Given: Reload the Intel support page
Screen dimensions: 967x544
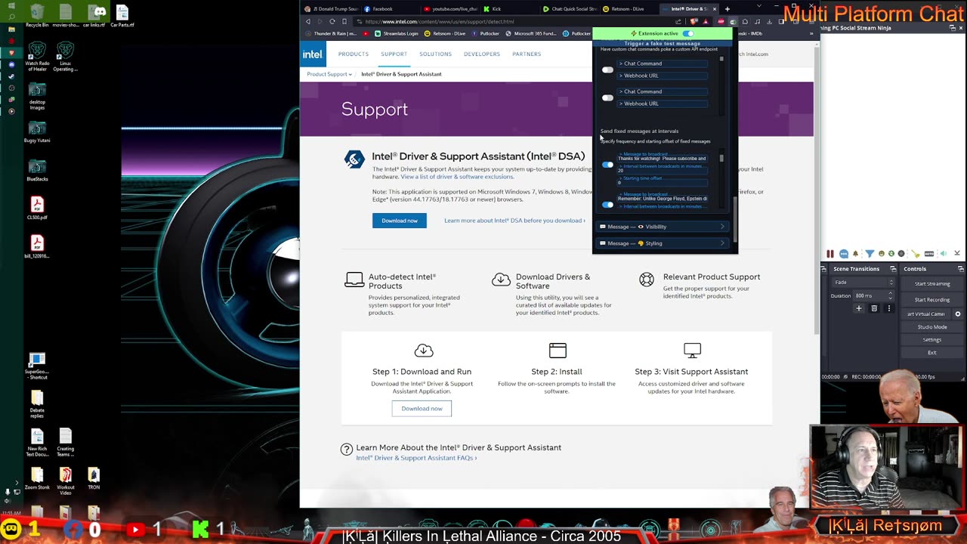Looking at the screenshot, I should 332,21.
